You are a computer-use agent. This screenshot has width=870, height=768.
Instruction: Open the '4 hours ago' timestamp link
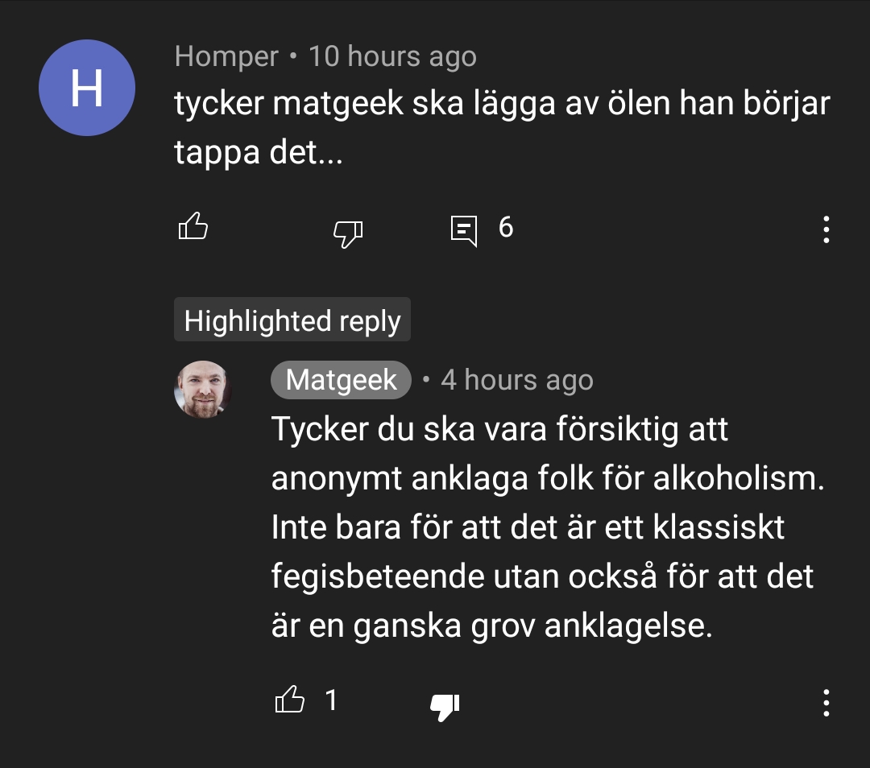click(x=517, y=381)
